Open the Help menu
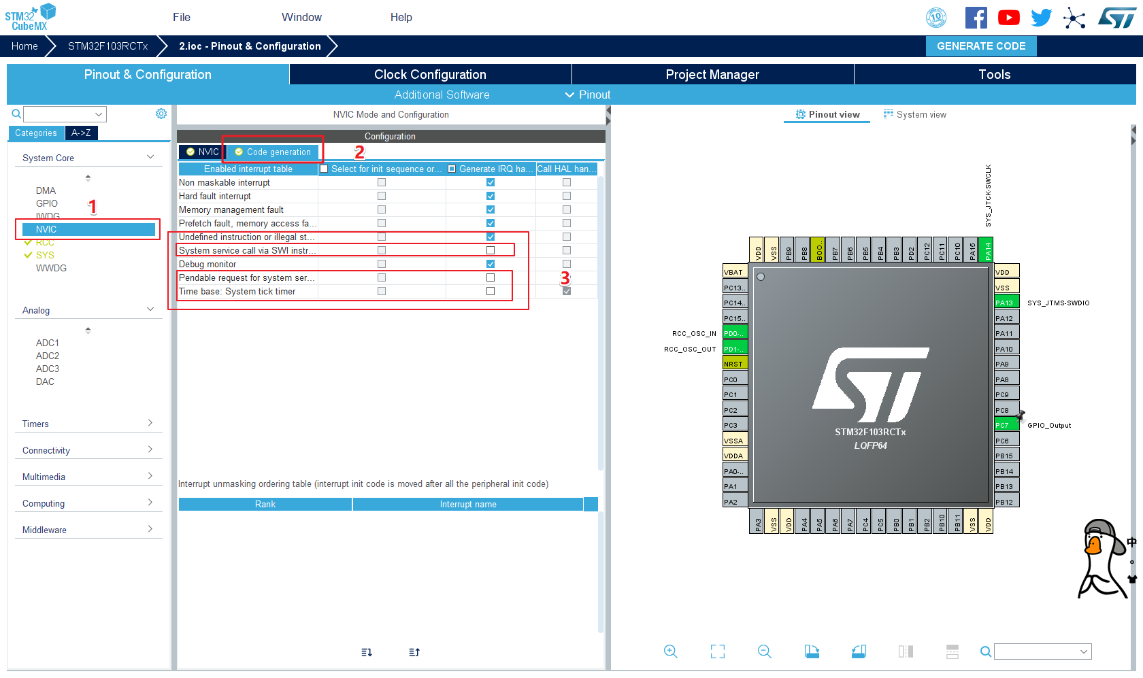The width and height of the screenshot is (1143, 678). point(401,17)
